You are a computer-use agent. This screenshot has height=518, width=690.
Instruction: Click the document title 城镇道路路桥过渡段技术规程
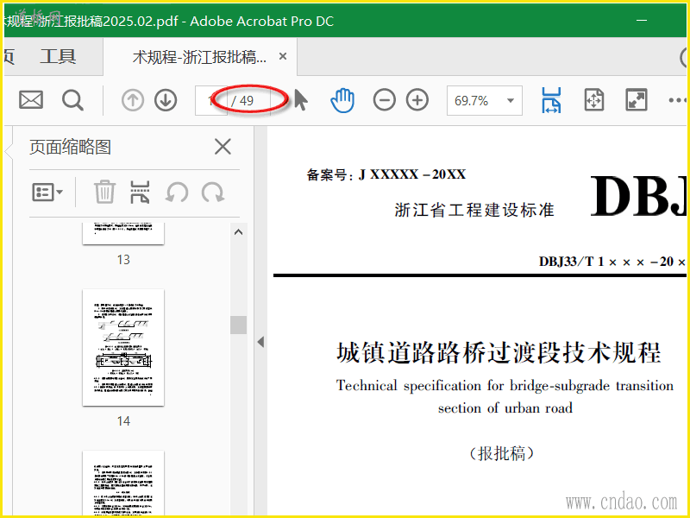coord(499,353)
